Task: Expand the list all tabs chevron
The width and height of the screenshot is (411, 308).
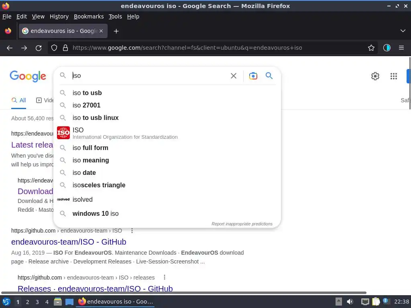Action: (x=403, y=31)
